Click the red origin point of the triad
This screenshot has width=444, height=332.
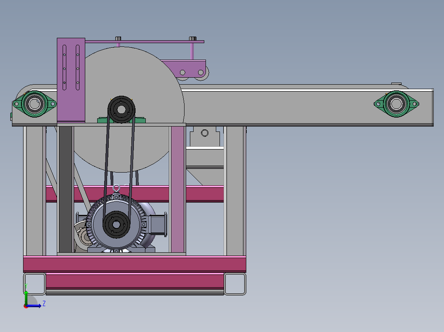[x=26, y=306]
